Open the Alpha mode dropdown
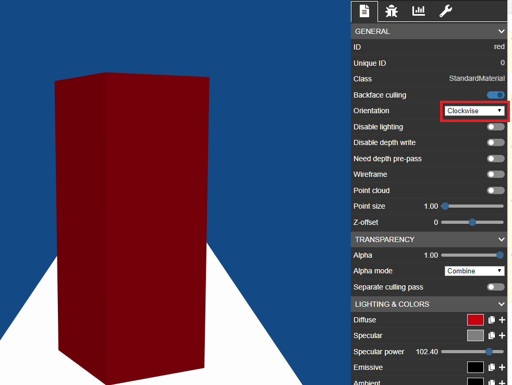Screen dimensions: 512x385 [x=474, y=271]
